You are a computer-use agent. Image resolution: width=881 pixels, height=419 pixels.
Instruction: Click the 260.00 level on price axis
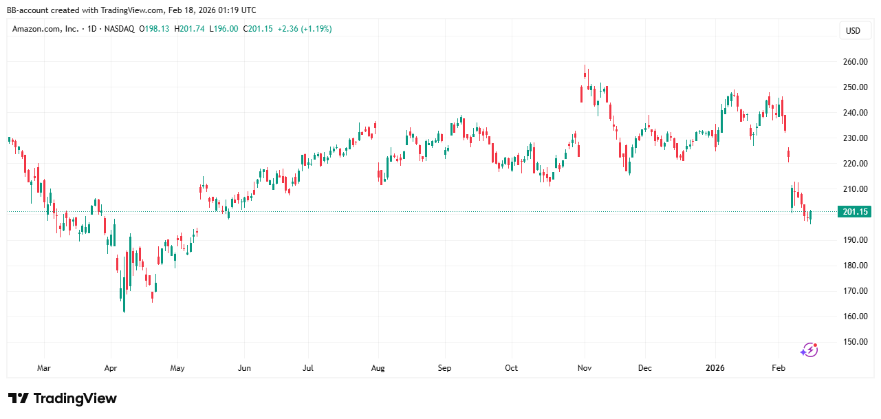[x=855, y=62]
